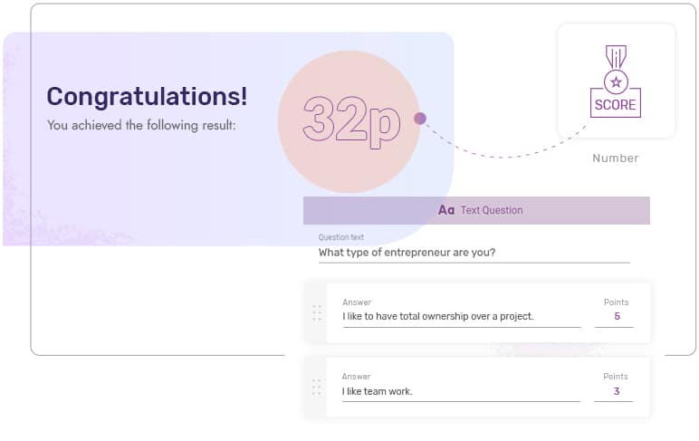Screen dimensions: 699x441
Task: Click the Points label above the value 5
Action: [x=616, y=302]
